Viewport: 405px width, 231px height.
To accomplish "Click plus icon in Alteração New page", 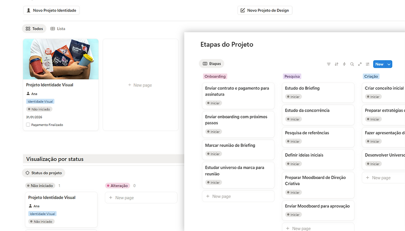I will click(111, 198).
